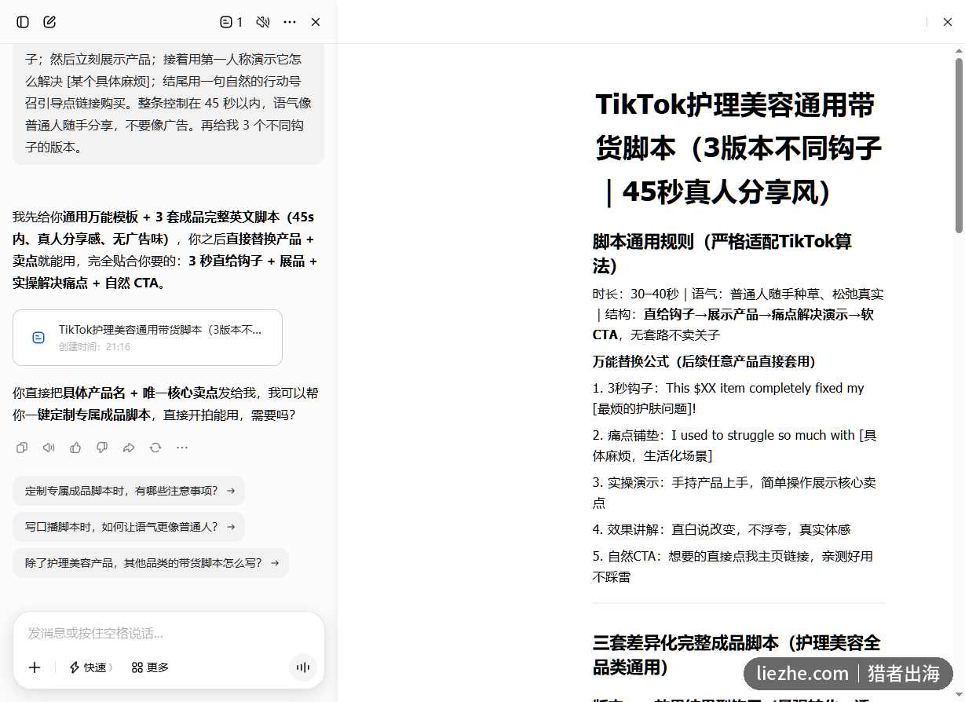Click the 创建时间:21:16 label on the card
The width and height of the screenshot is (965, 702).
(x=95, y=346)
